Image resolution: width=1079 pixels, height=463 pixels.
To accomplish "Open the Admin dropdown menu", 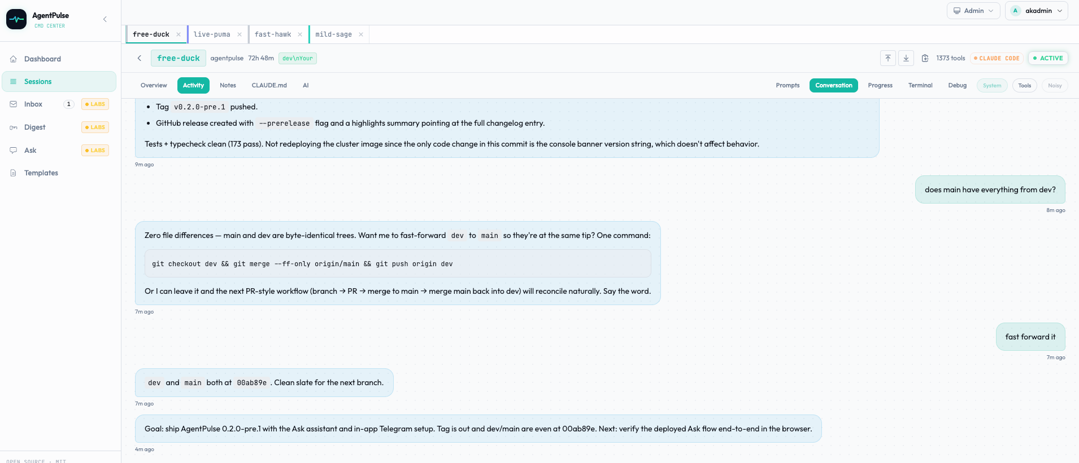I will (973, 11).
